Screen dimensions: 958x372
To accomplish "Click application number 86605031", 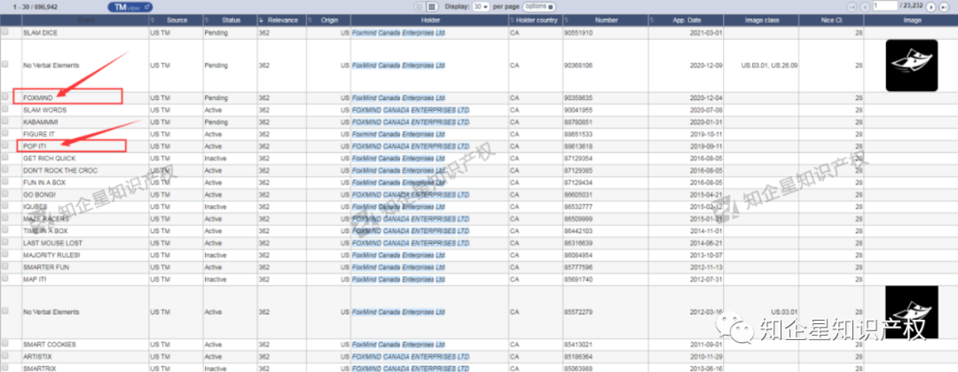I will pyautogui.click(x=577, y=195).
